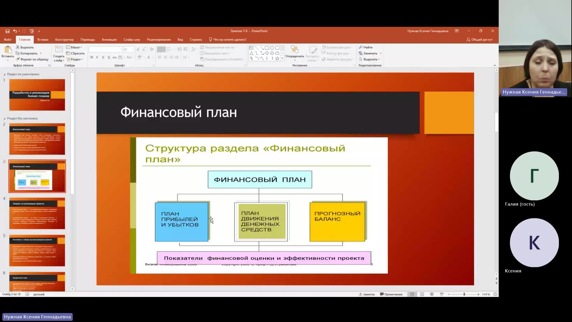
Task: Cut selection with Вырезать
Action: 25,47
